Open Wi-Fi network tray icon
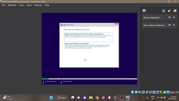 158,98
